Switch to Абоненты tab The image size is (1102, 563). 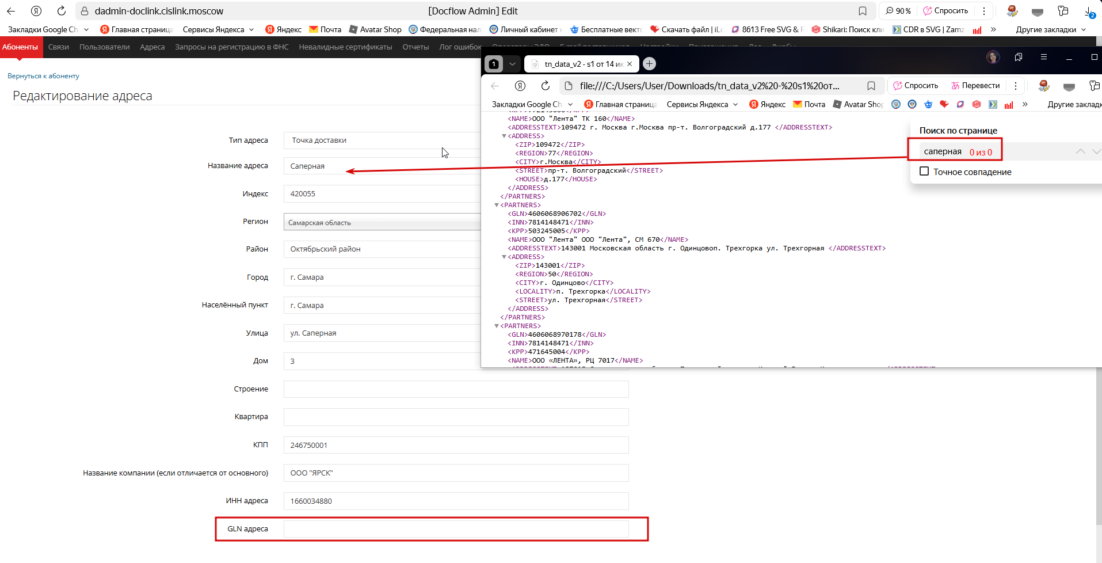(20, 47)
